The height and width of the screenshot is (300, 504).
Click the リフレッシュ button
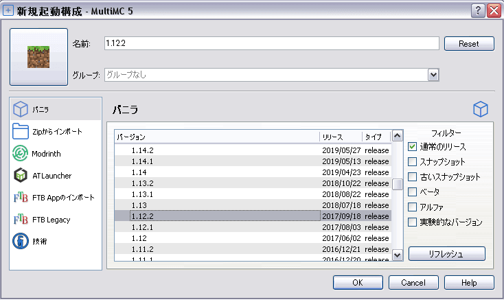point(447,254)
